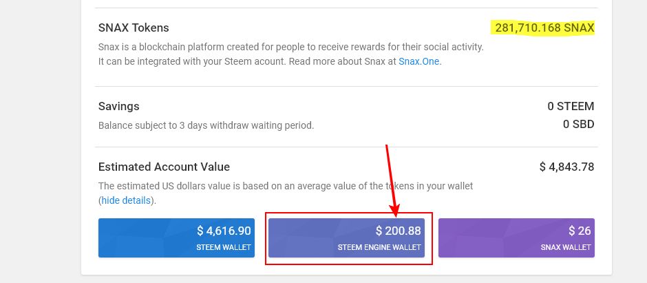Click the STEEM ENGINE WALLET label text
Viewport: 647px width, 283px height.
(x=379, y=247)
